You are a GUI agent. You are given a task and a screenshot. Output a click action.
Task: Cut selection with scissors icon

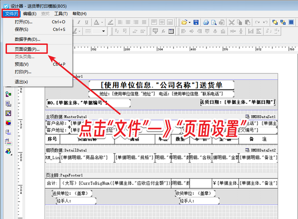(232, 22)
